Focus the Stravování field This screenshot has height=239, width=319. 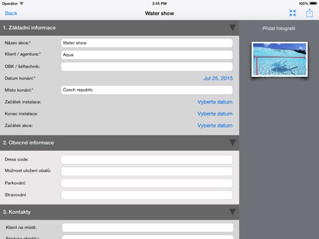click(147, 195)
